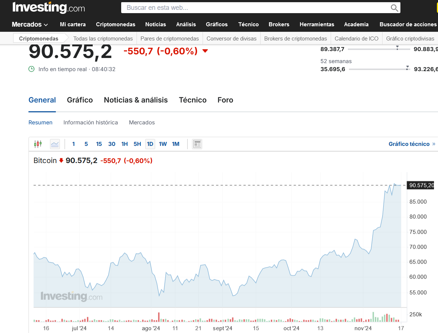Open the Gráfico criptodivisas link
The height and width of the screenshot is (333, 438).
(x=410, y=38)
